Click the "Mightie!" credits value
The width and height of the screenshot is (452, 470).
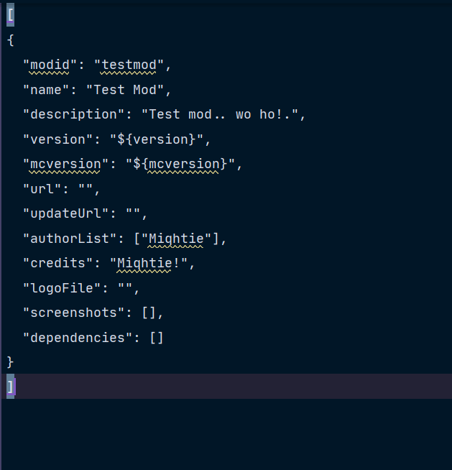149,264
